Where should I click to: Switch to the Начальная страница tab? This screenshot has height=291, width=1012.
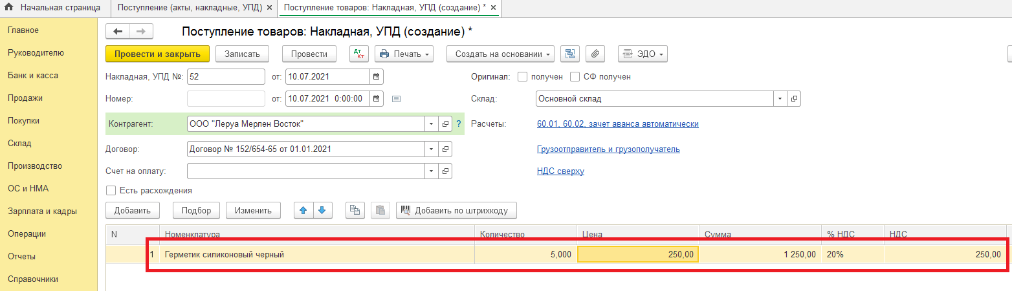pyautogui.click(x=53, y=8)
